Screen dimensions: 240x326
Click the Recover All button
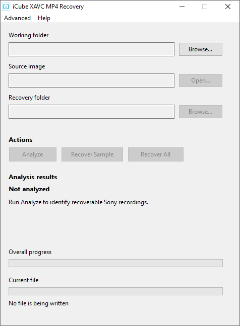point(156,154)
